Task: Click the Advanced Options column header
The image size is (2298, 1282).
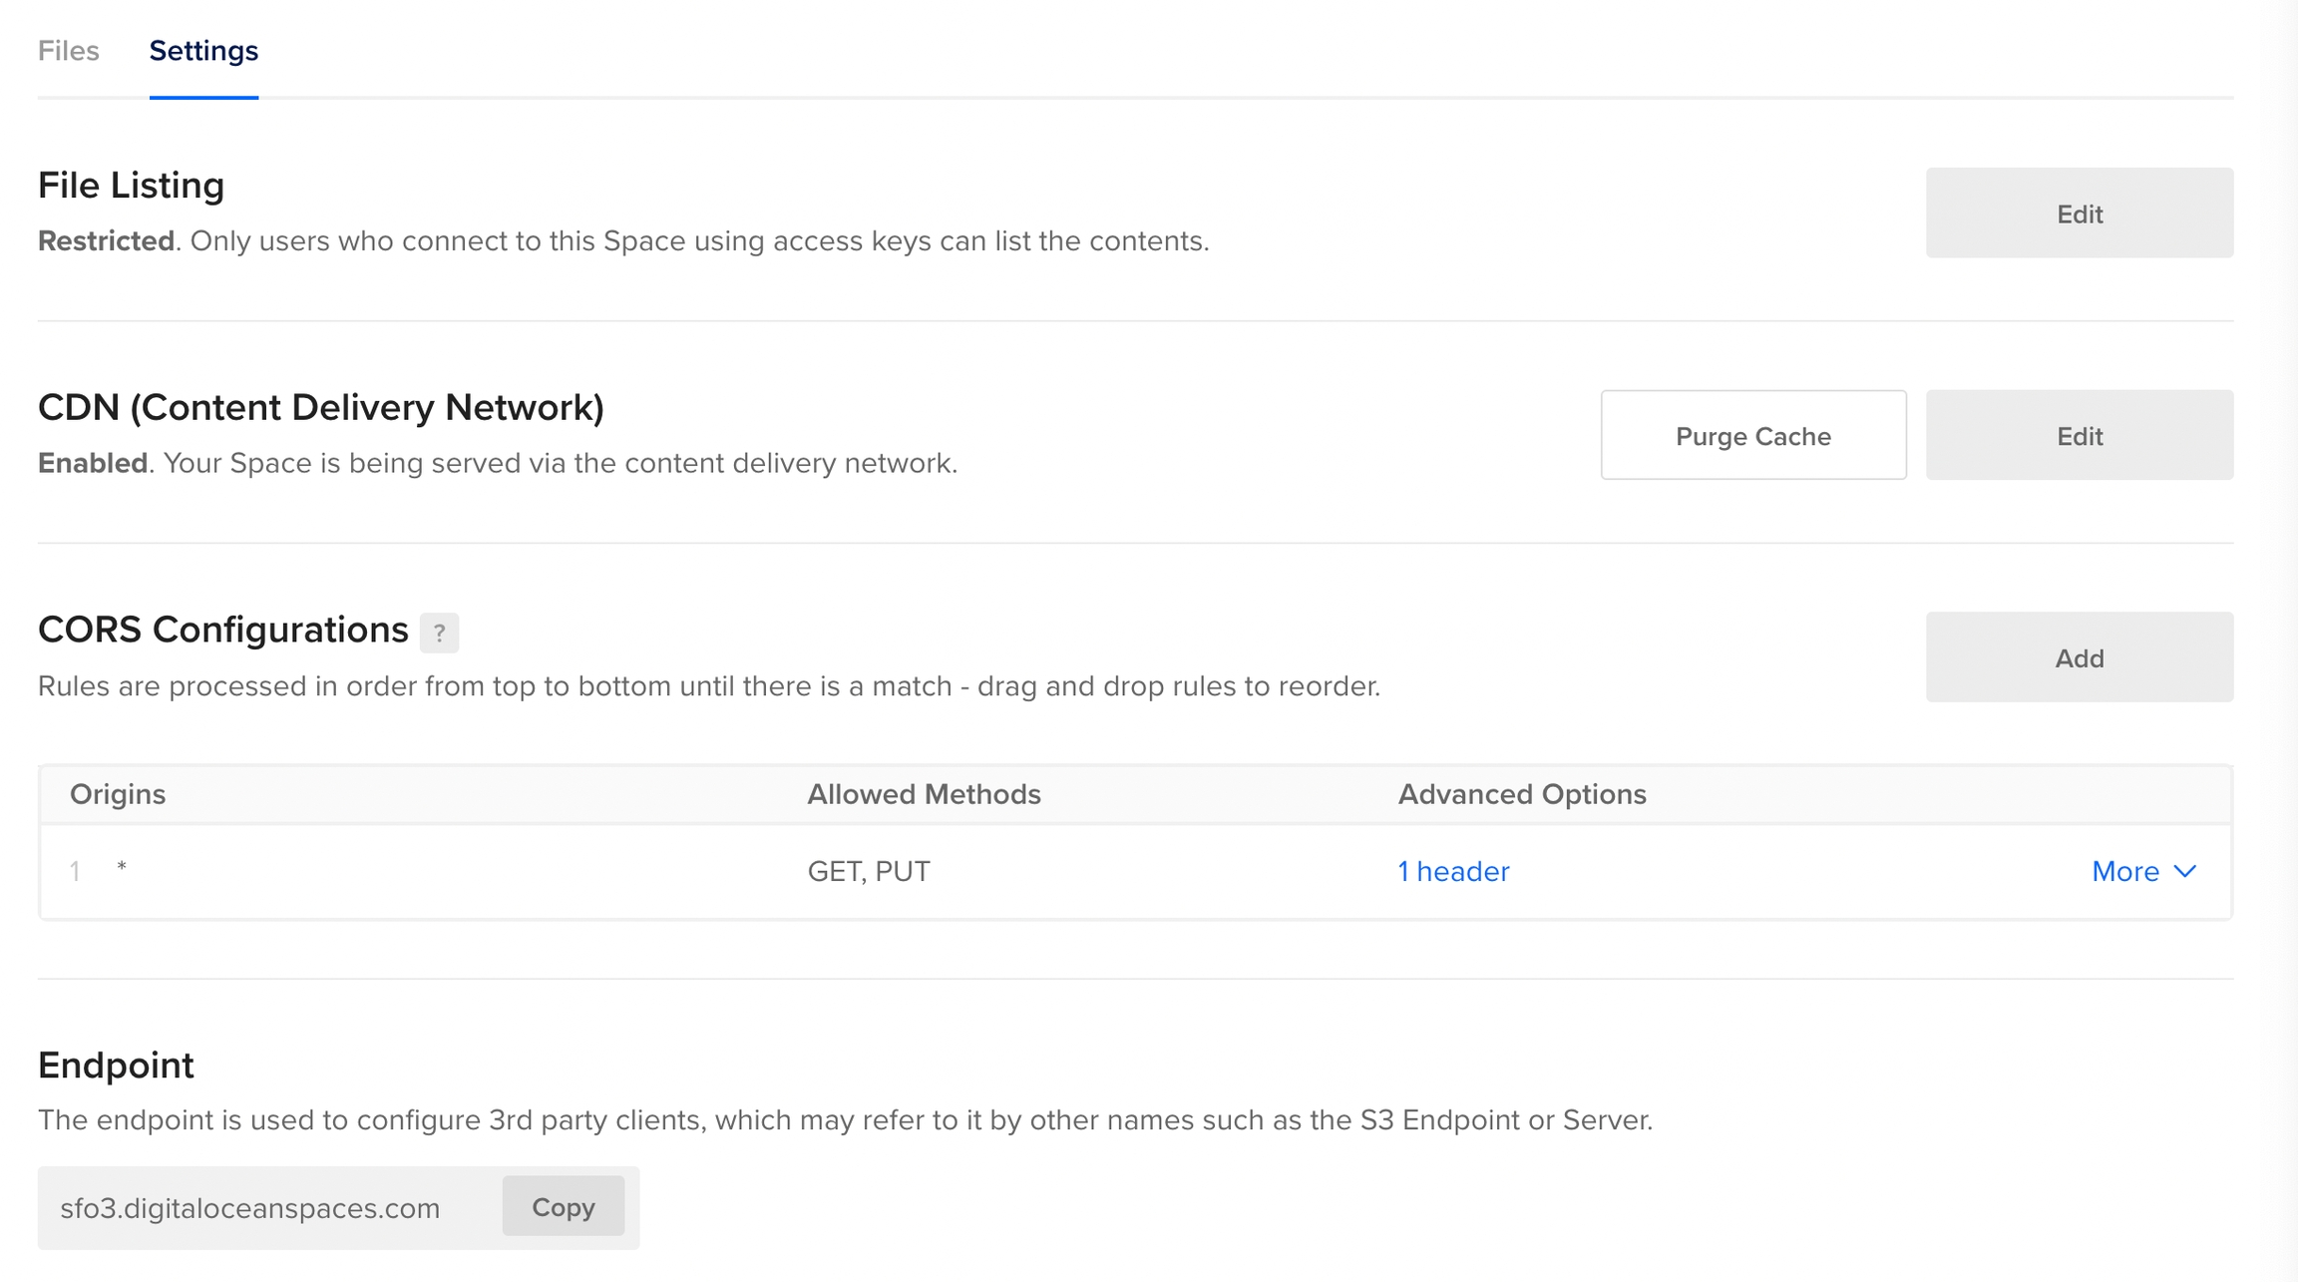Action: (1522, 794)
